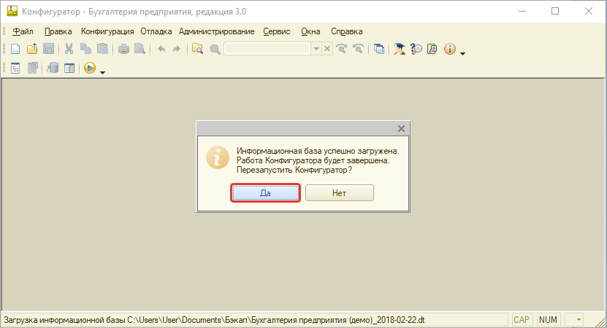This screenshot has height=328, width=607.
Task: Click the New document icon
Action: [15, 49]
